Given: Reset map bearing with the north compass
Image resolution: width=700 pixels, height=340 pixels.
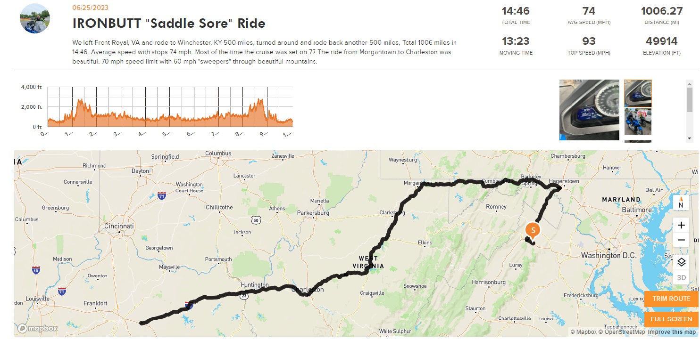Looking at the screenshot, I should coord(681,203).
